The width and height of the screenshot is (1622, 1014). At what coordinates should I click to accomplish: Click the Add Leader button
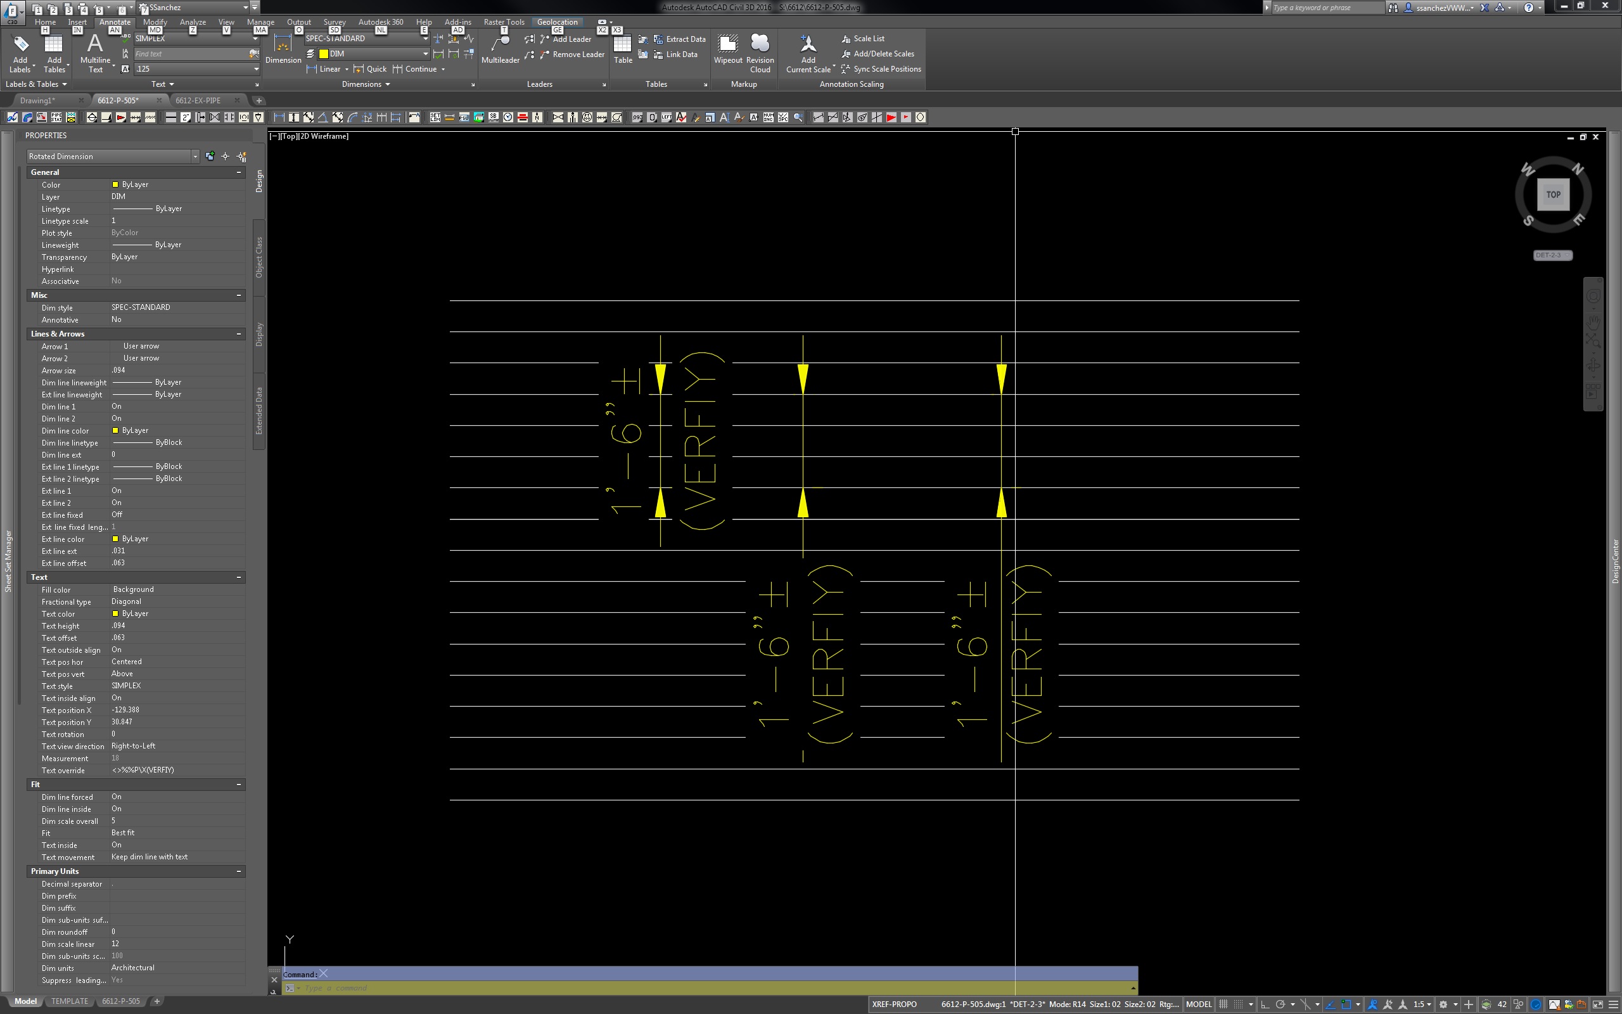coord(571,39)
